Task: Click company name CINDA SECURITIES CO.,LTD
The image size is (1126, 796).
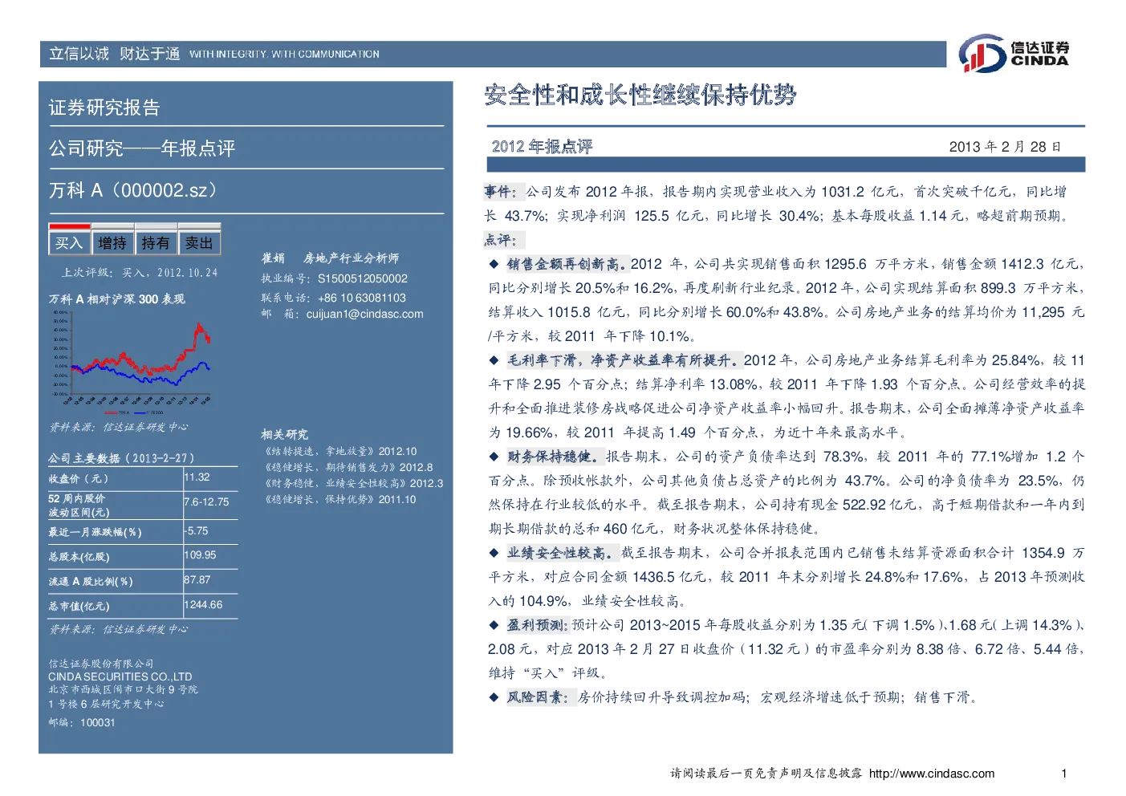Action: click(x=120, y=676)
